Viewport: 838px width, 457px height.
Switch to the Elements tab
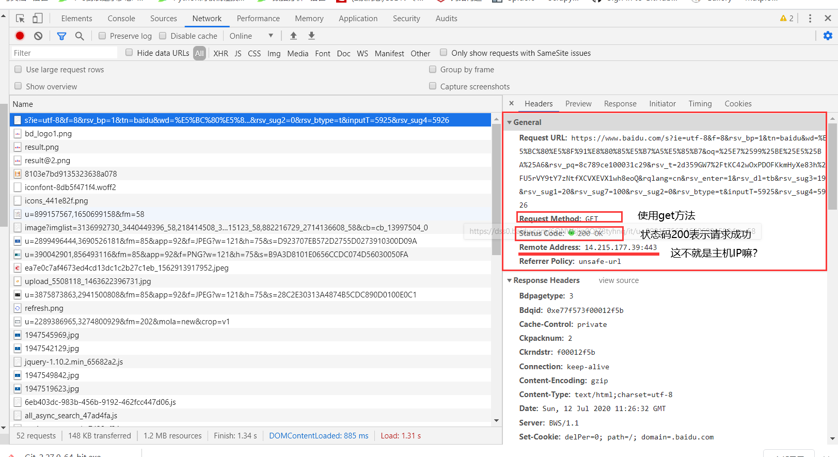click(x=76, y=19)
